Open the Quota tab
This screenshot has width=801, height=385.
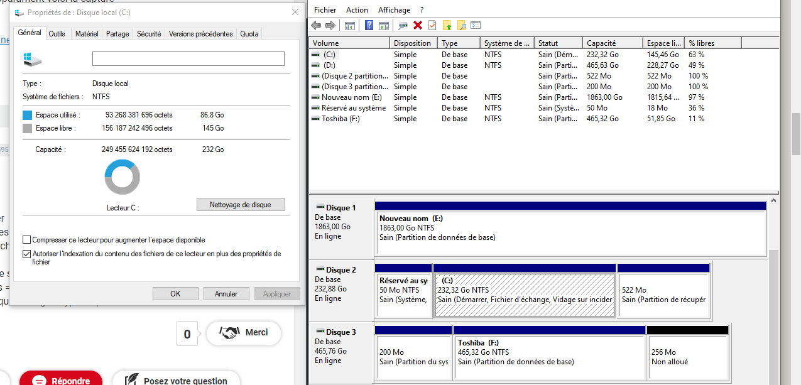click(x=249, y=34)
